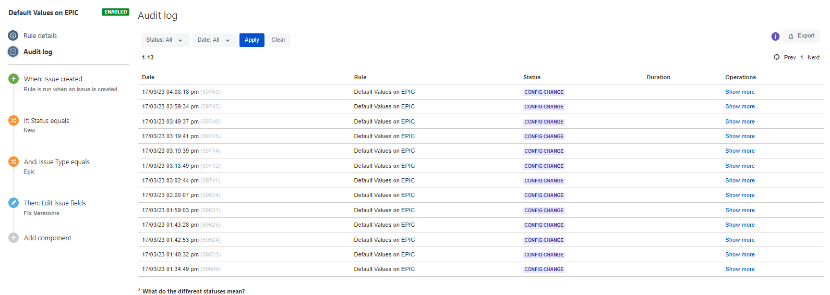Image resolution: width=830 pixels, height=295 pixels.
Task: Show more for 01:40:32 pm entry
Action: 740,254
